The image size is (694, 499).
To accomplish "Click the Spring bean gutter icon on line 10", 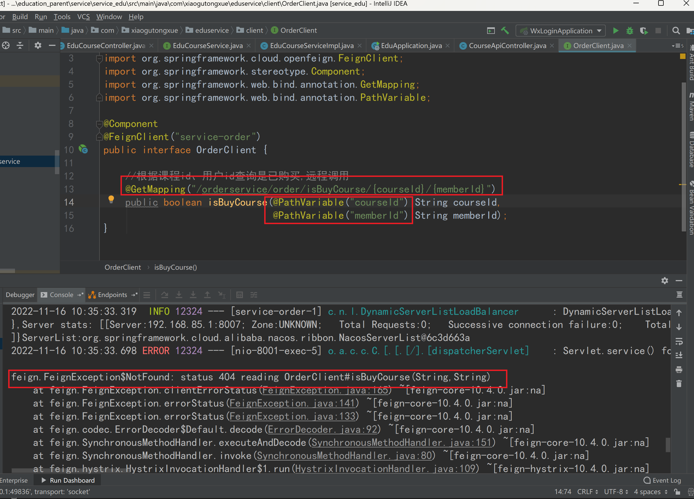I will point(83,149).
